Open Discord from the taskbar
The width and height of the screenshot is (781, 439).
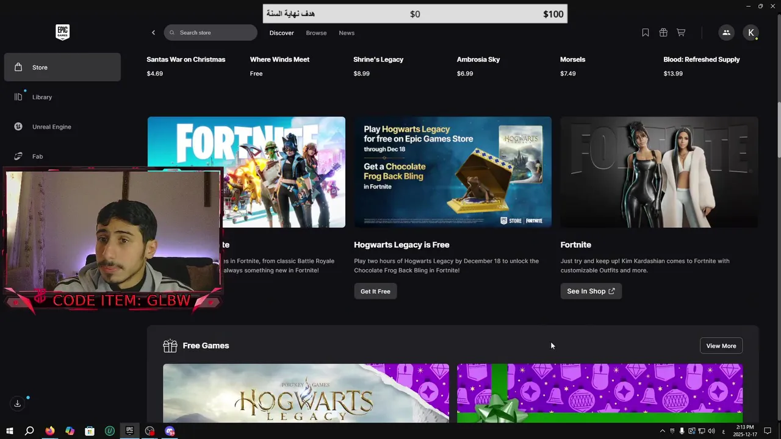click(170, 431)
